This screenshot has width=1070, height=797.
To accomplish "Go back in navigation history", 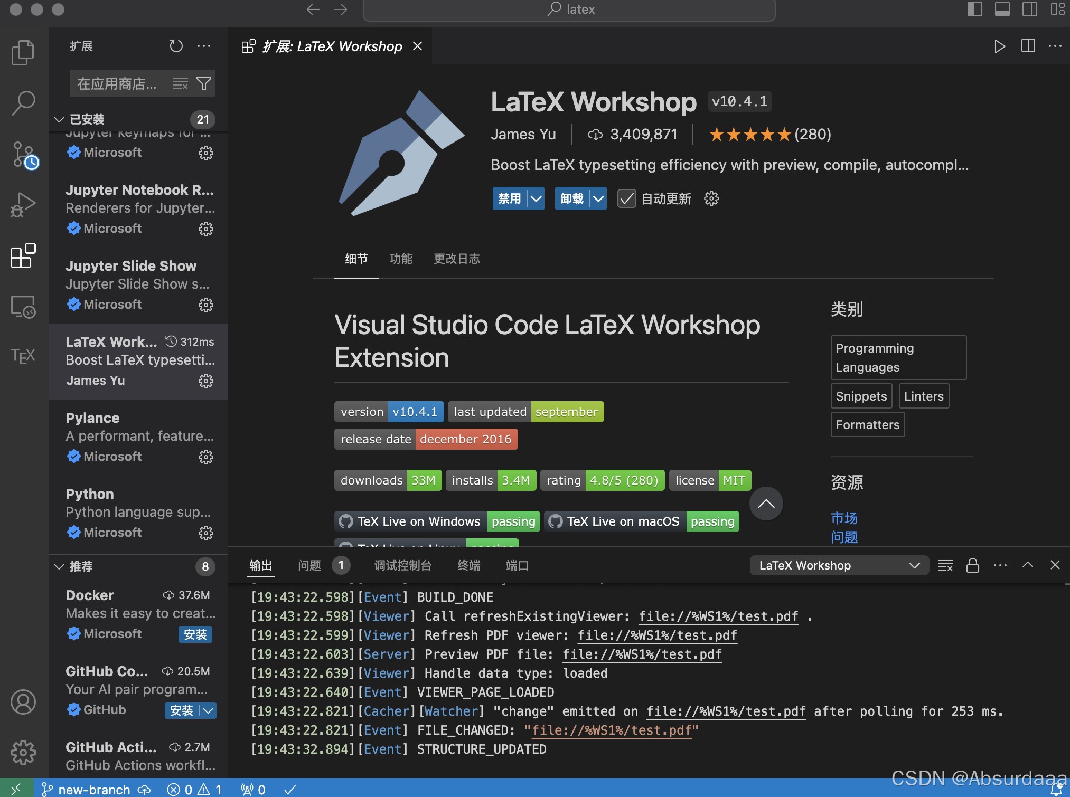I will [313, 10].
